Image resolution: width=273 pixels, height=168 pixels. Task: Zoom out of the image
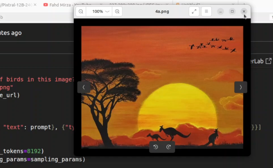[x=81, y=12]
